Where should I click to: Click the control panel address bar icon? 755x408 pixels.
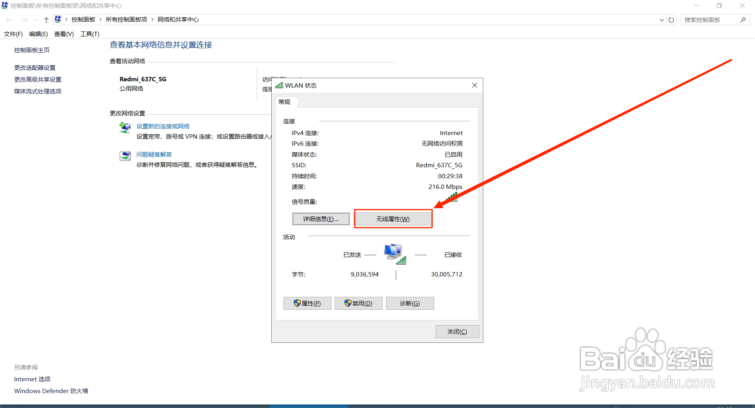click(x=58, y=19)
